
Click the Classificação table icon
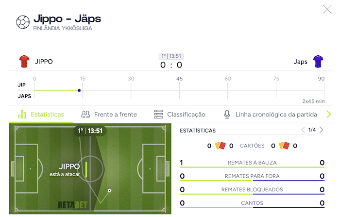click(x=158, y=114)
